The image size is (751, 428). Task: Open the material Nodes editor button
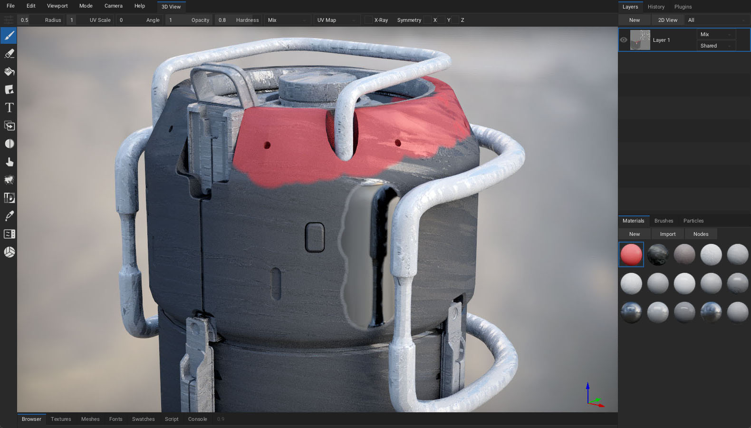[701, 234]
